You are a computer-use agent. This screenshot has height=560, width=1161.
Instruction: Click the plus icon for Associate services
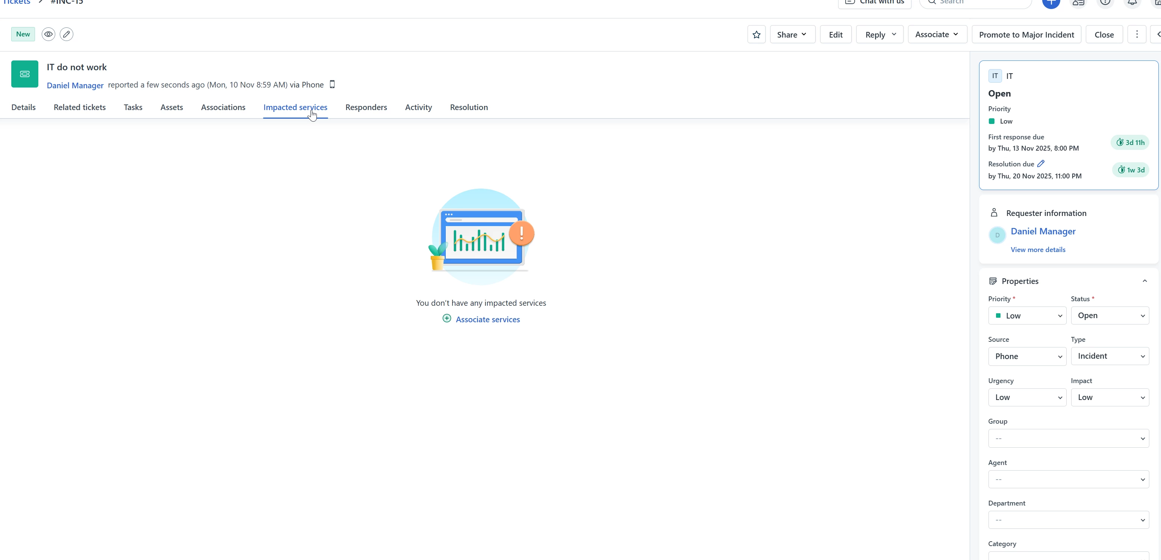(x=447, y=318)
